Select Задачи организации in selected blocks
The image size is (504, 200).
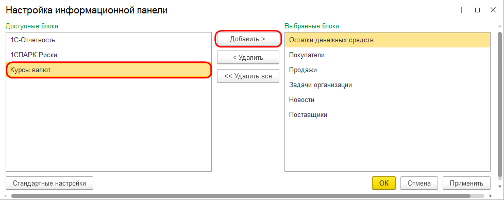point(388,85)
